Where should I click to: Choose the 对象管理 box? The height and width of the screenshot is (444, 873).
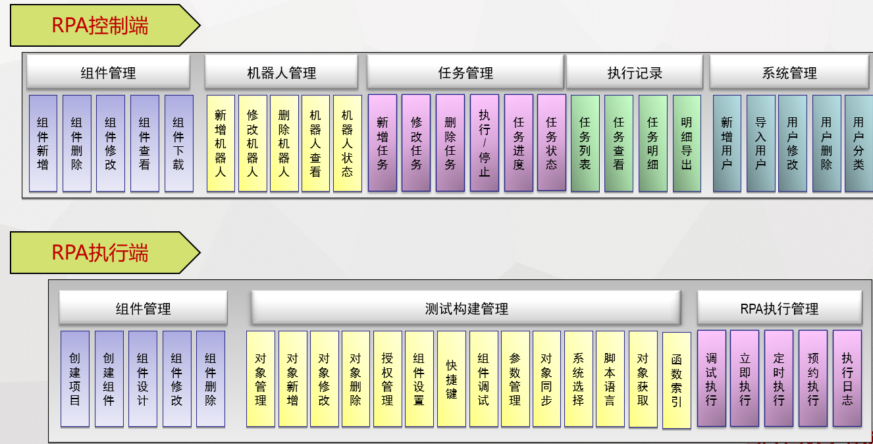coord(261,379)
